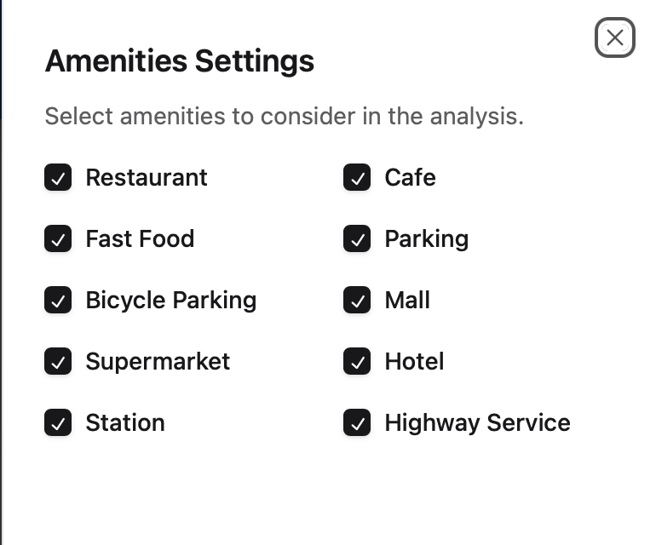Select the Fast Food label text
The width and height of the screenshot is (656, 545).
coord(141,238)
